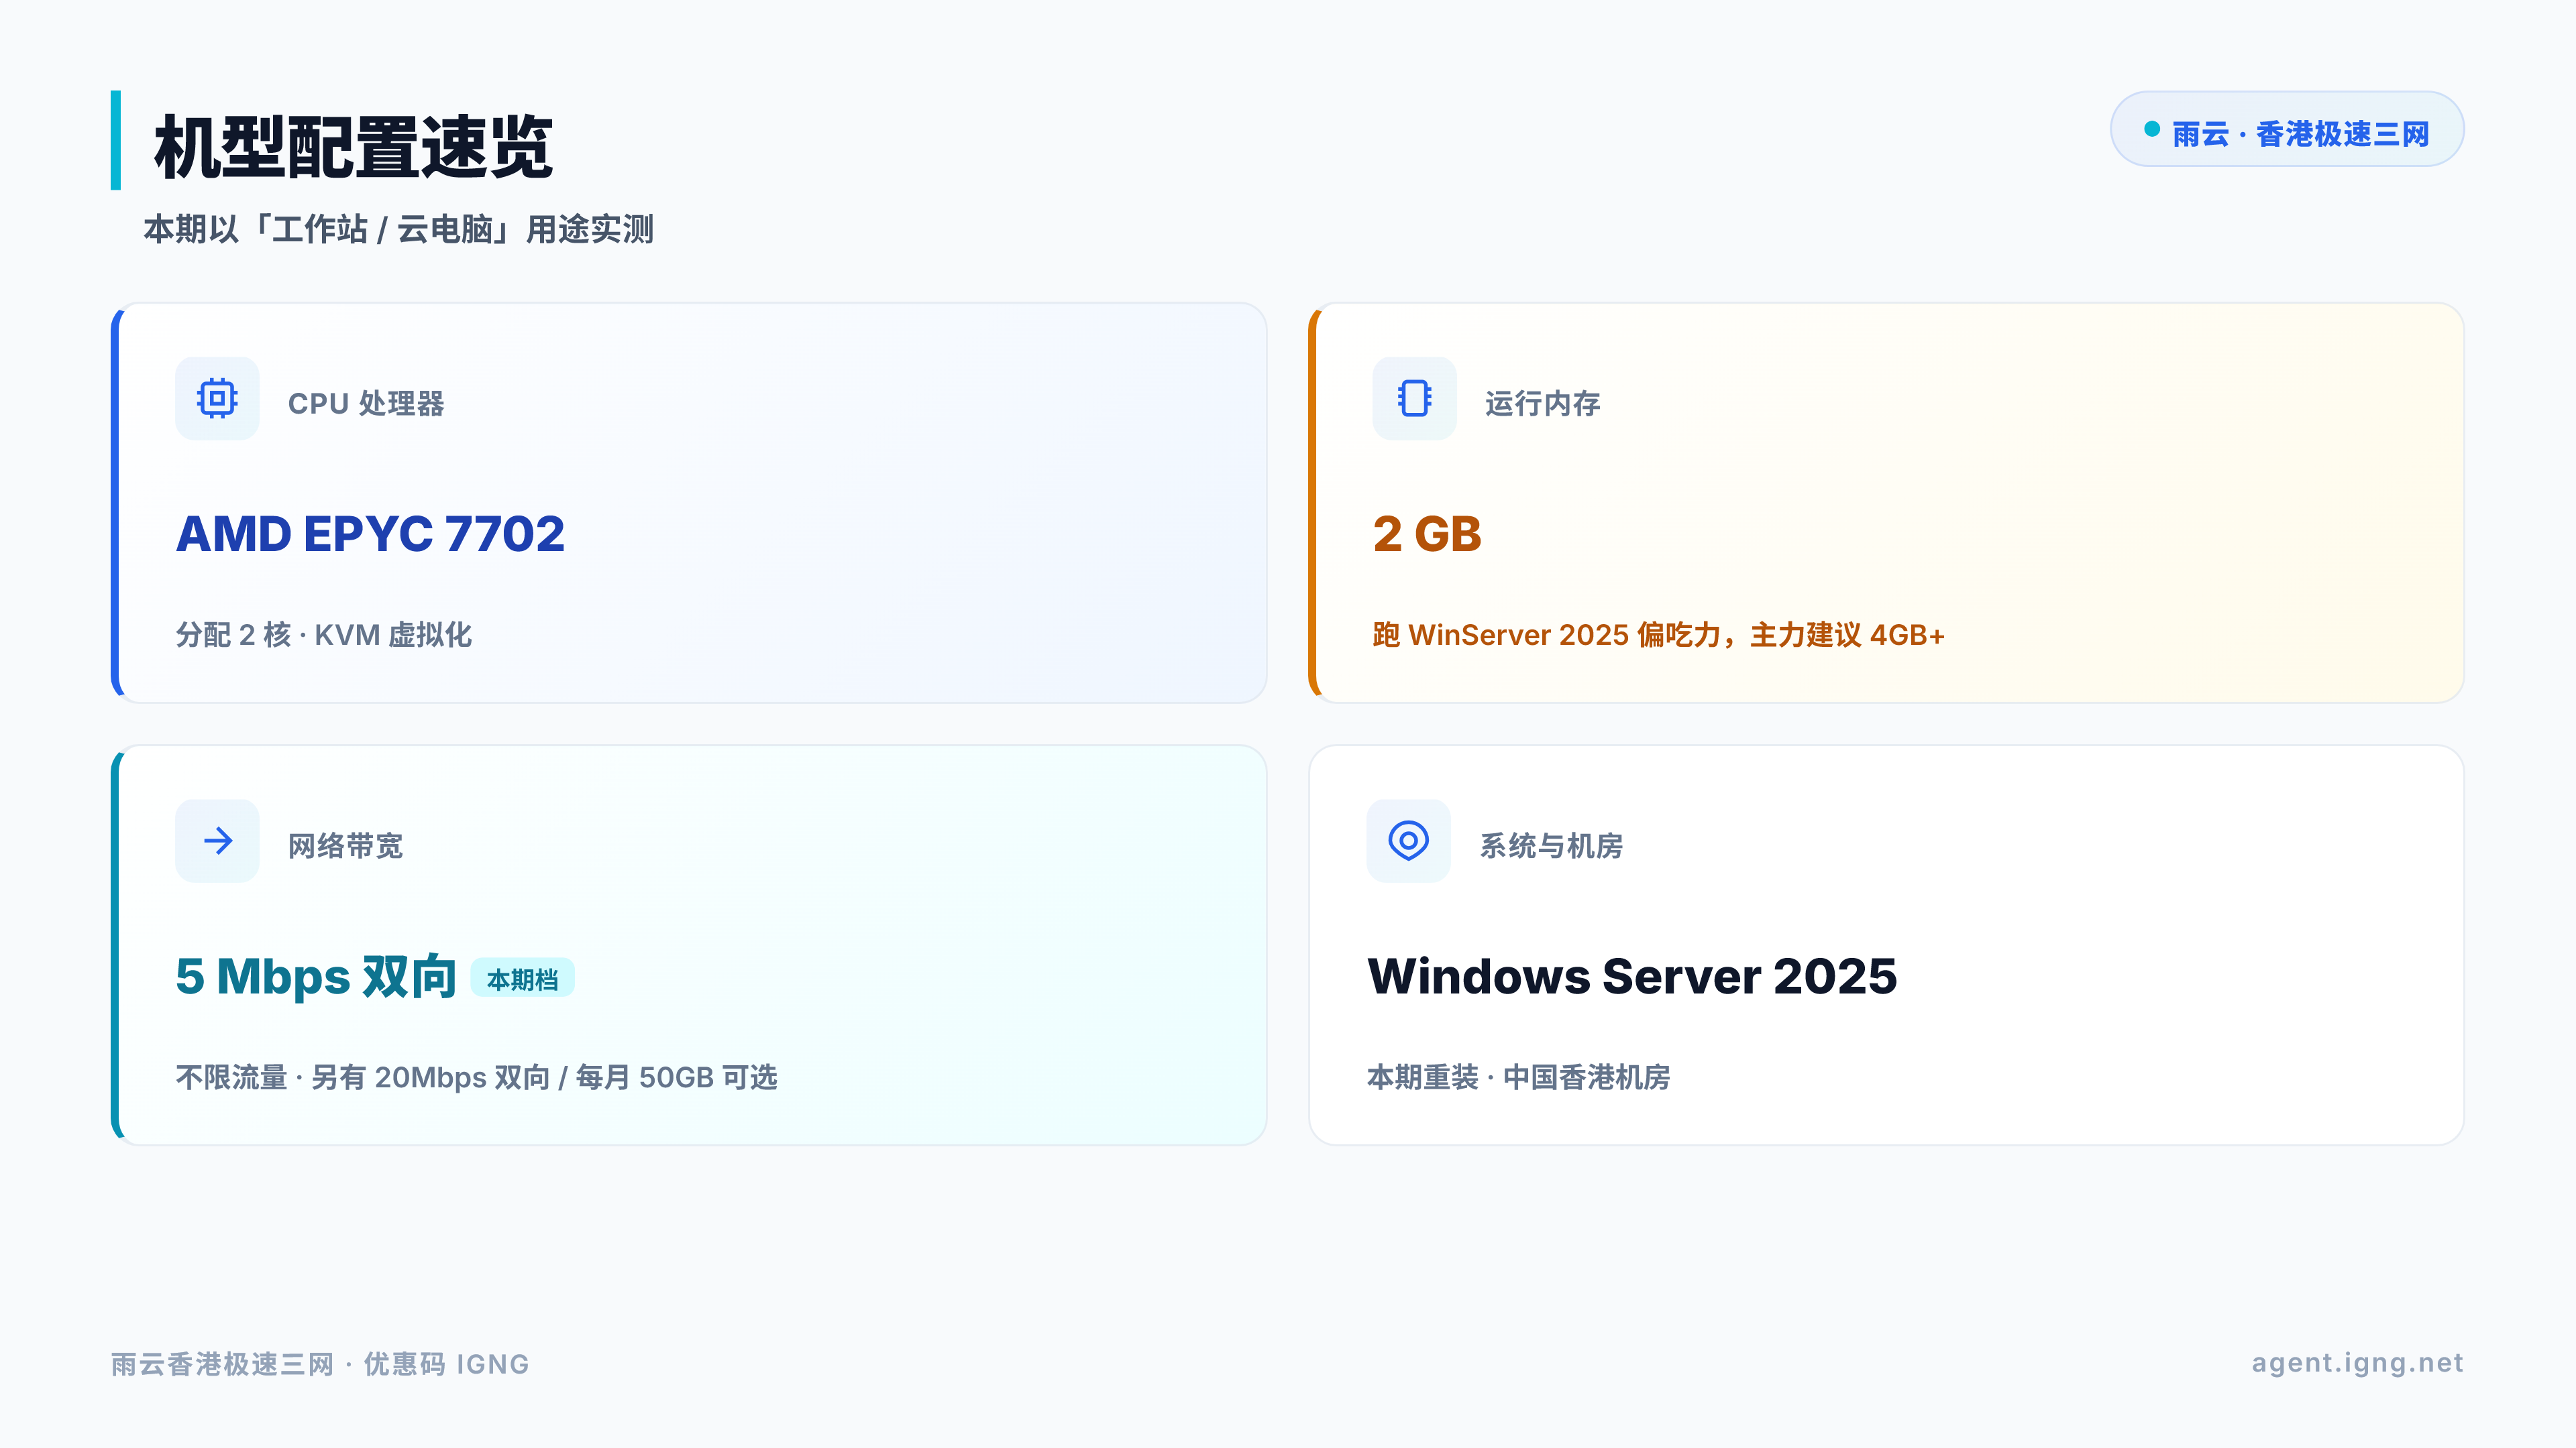Open the agent.igng.net link
This screenshot has height=1448, width=2576.
click(2357, 1362)
